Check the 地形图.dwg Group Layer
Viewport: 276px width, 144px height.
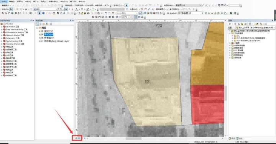pos(43,41)
